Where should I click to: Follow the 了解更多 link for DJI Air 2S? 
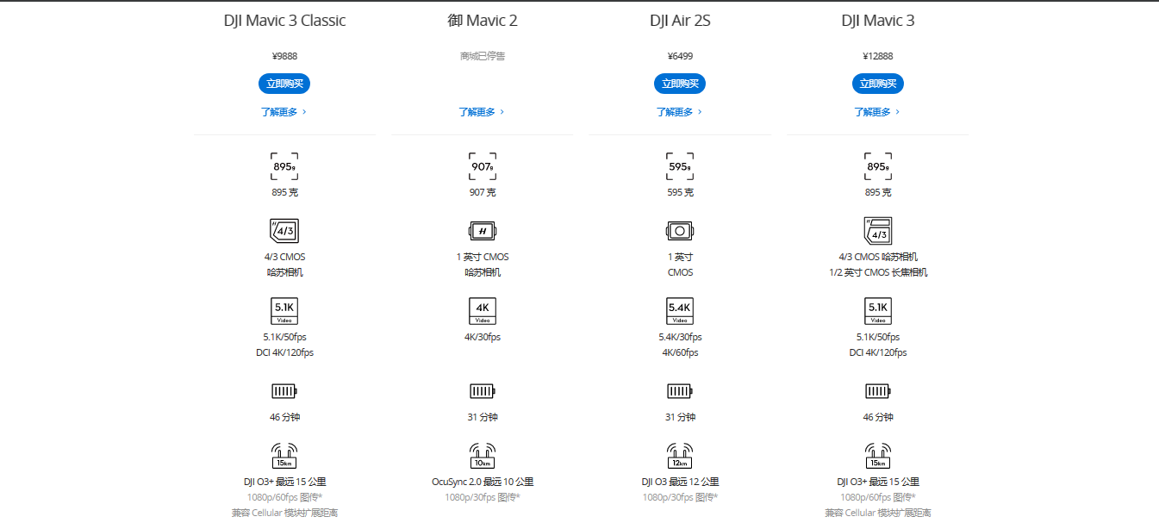(680, 112)
